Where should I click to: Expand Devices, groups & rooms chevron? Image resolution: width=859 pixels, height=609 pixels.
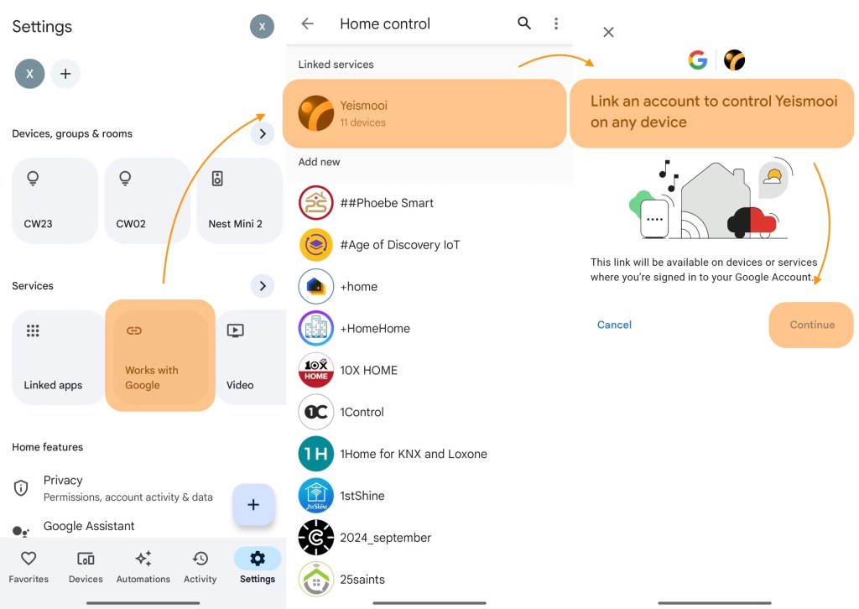click(263, 133)
